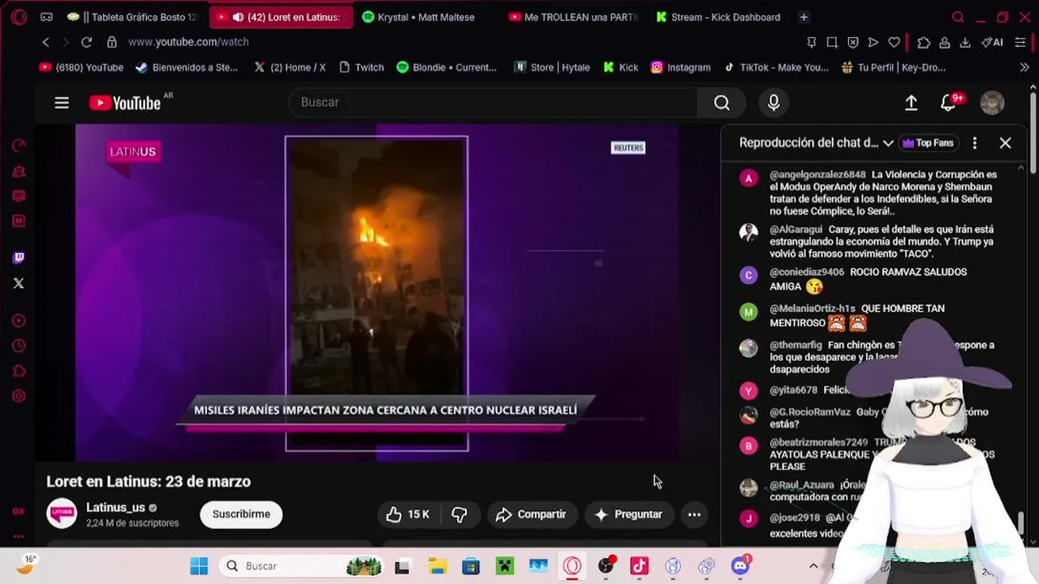Click the snapshot icon in address bar
1039x584 pixels.
[832, 42]
